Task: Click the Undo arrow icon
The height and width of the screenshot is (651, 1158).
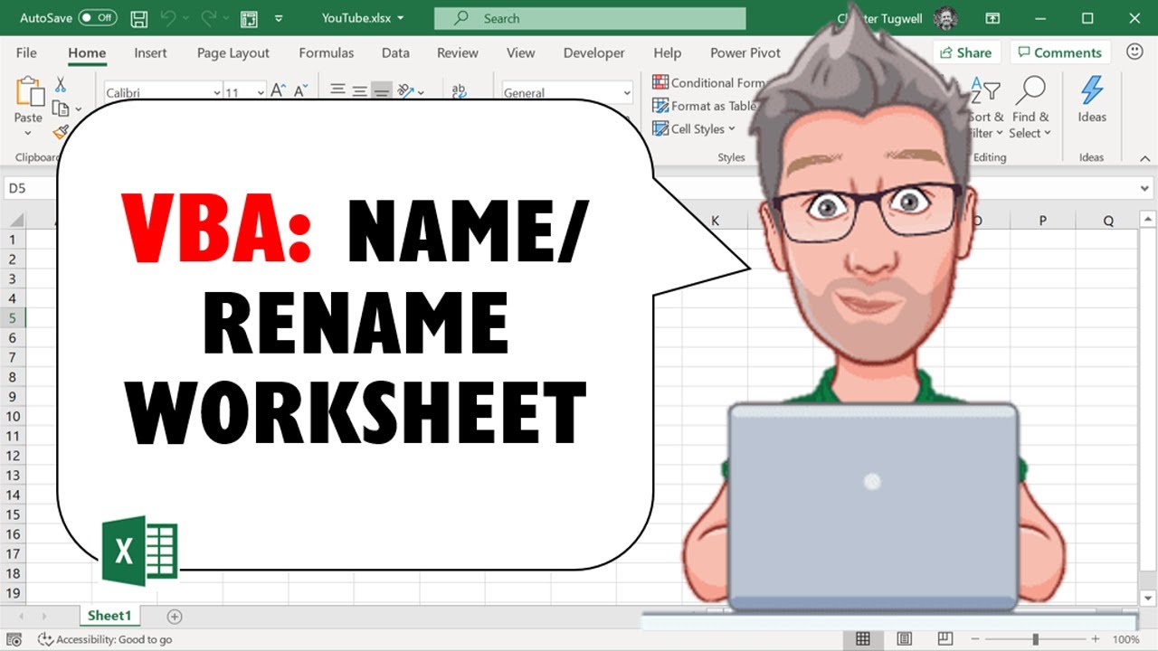Action: (x=169, y=18)
